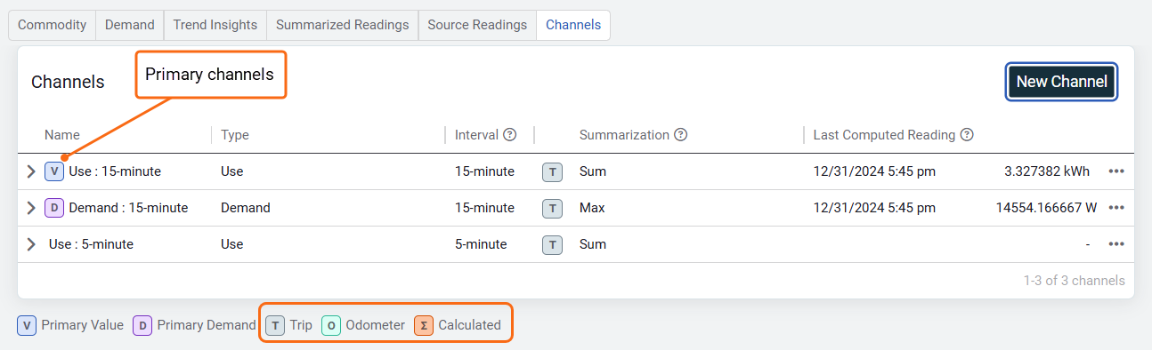Click the Calculated sigma legend icon
This screenshot has height=350, width=1152.
424,325
